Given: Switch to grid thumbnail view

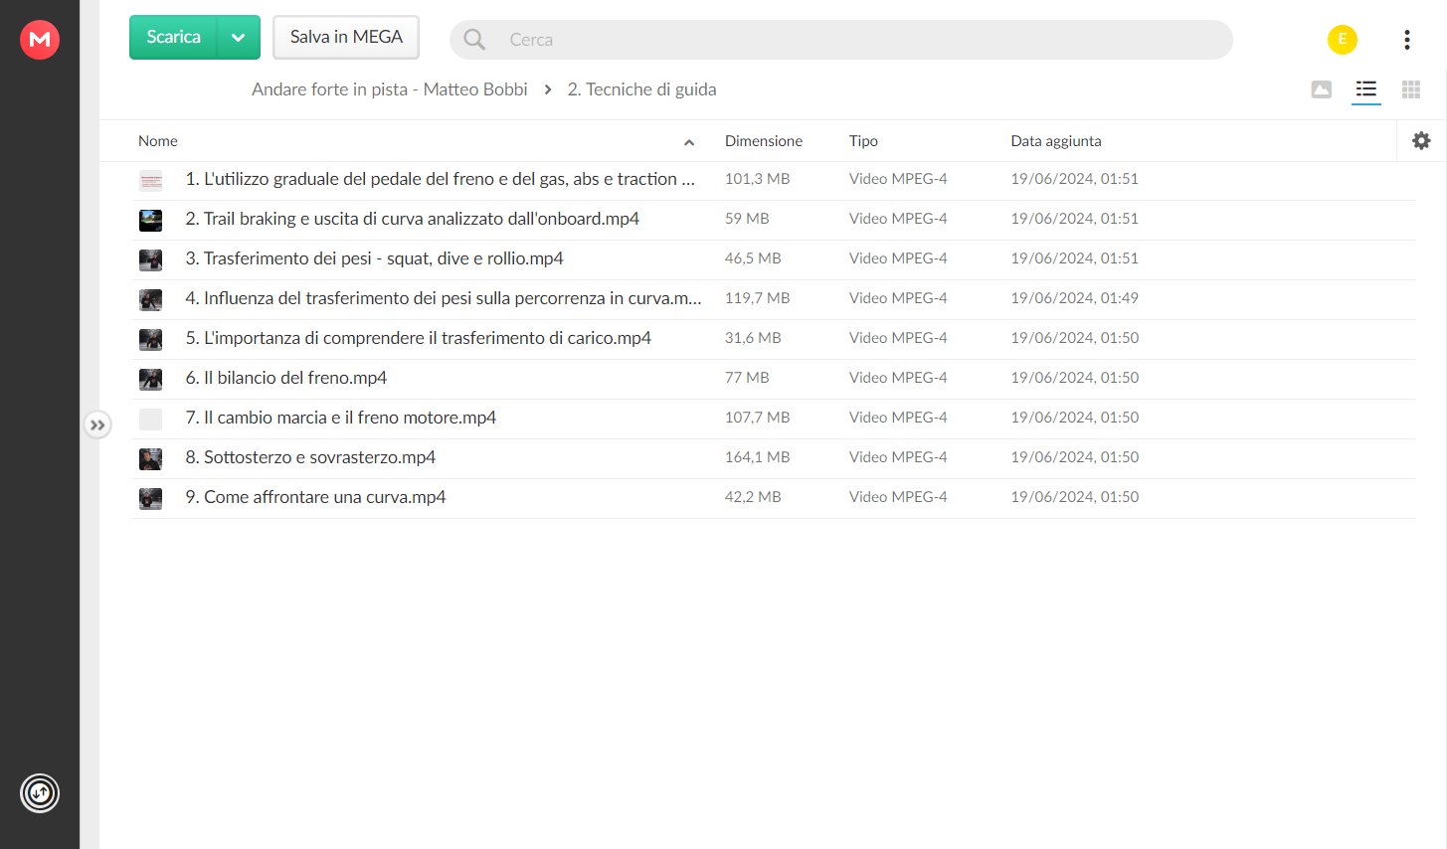Looking at the screenshot, I should (1410, 89).
